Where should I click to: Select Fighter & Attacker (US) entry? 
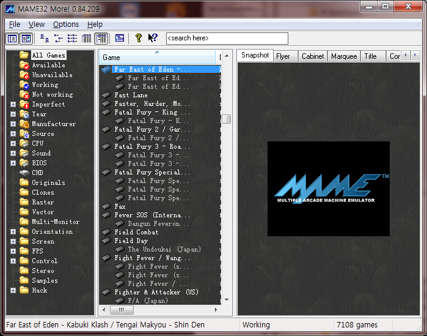(156, 293)
